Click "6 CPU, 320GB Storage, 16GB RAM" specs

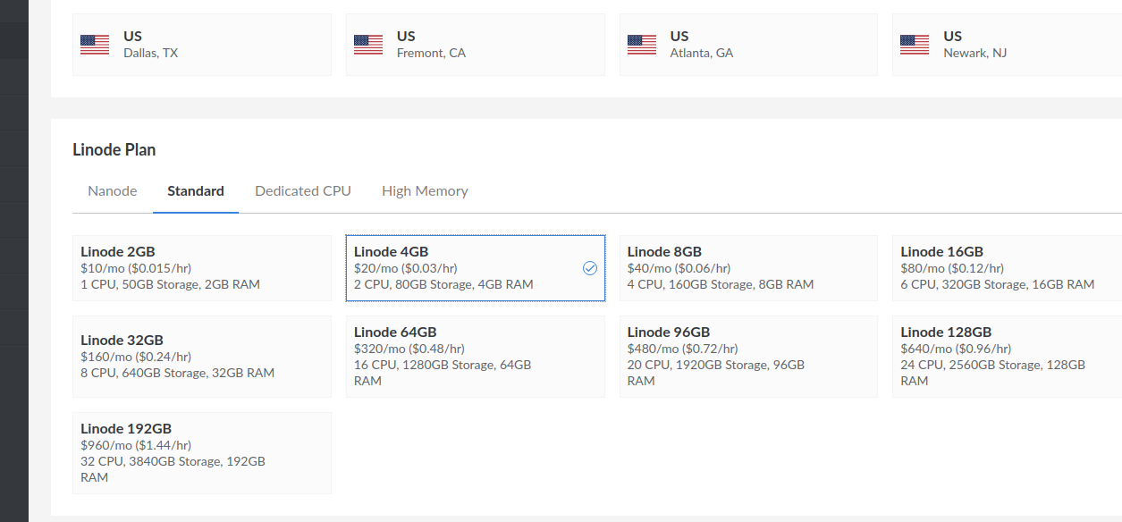[998, 284]
